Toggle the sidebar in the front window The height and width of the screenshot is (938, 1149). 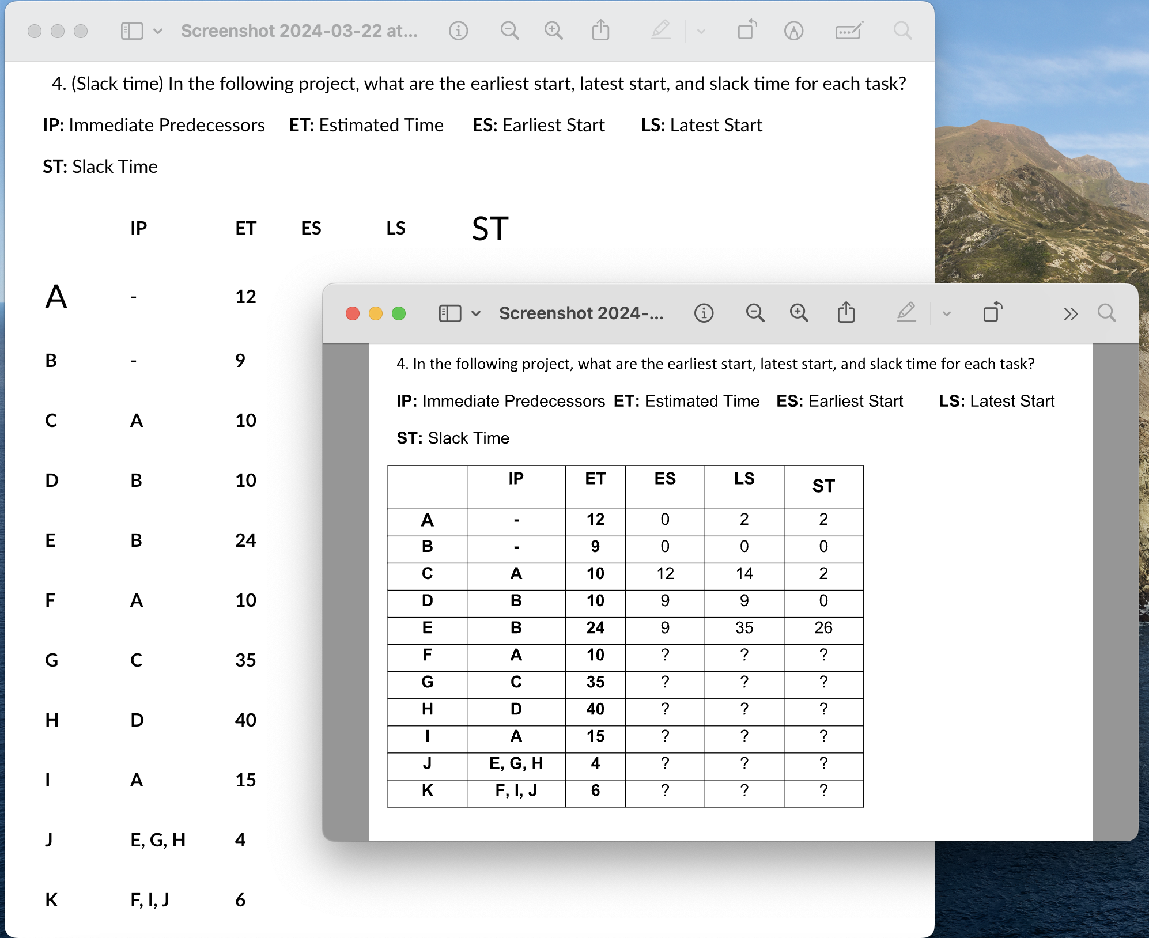coord(449,313)
